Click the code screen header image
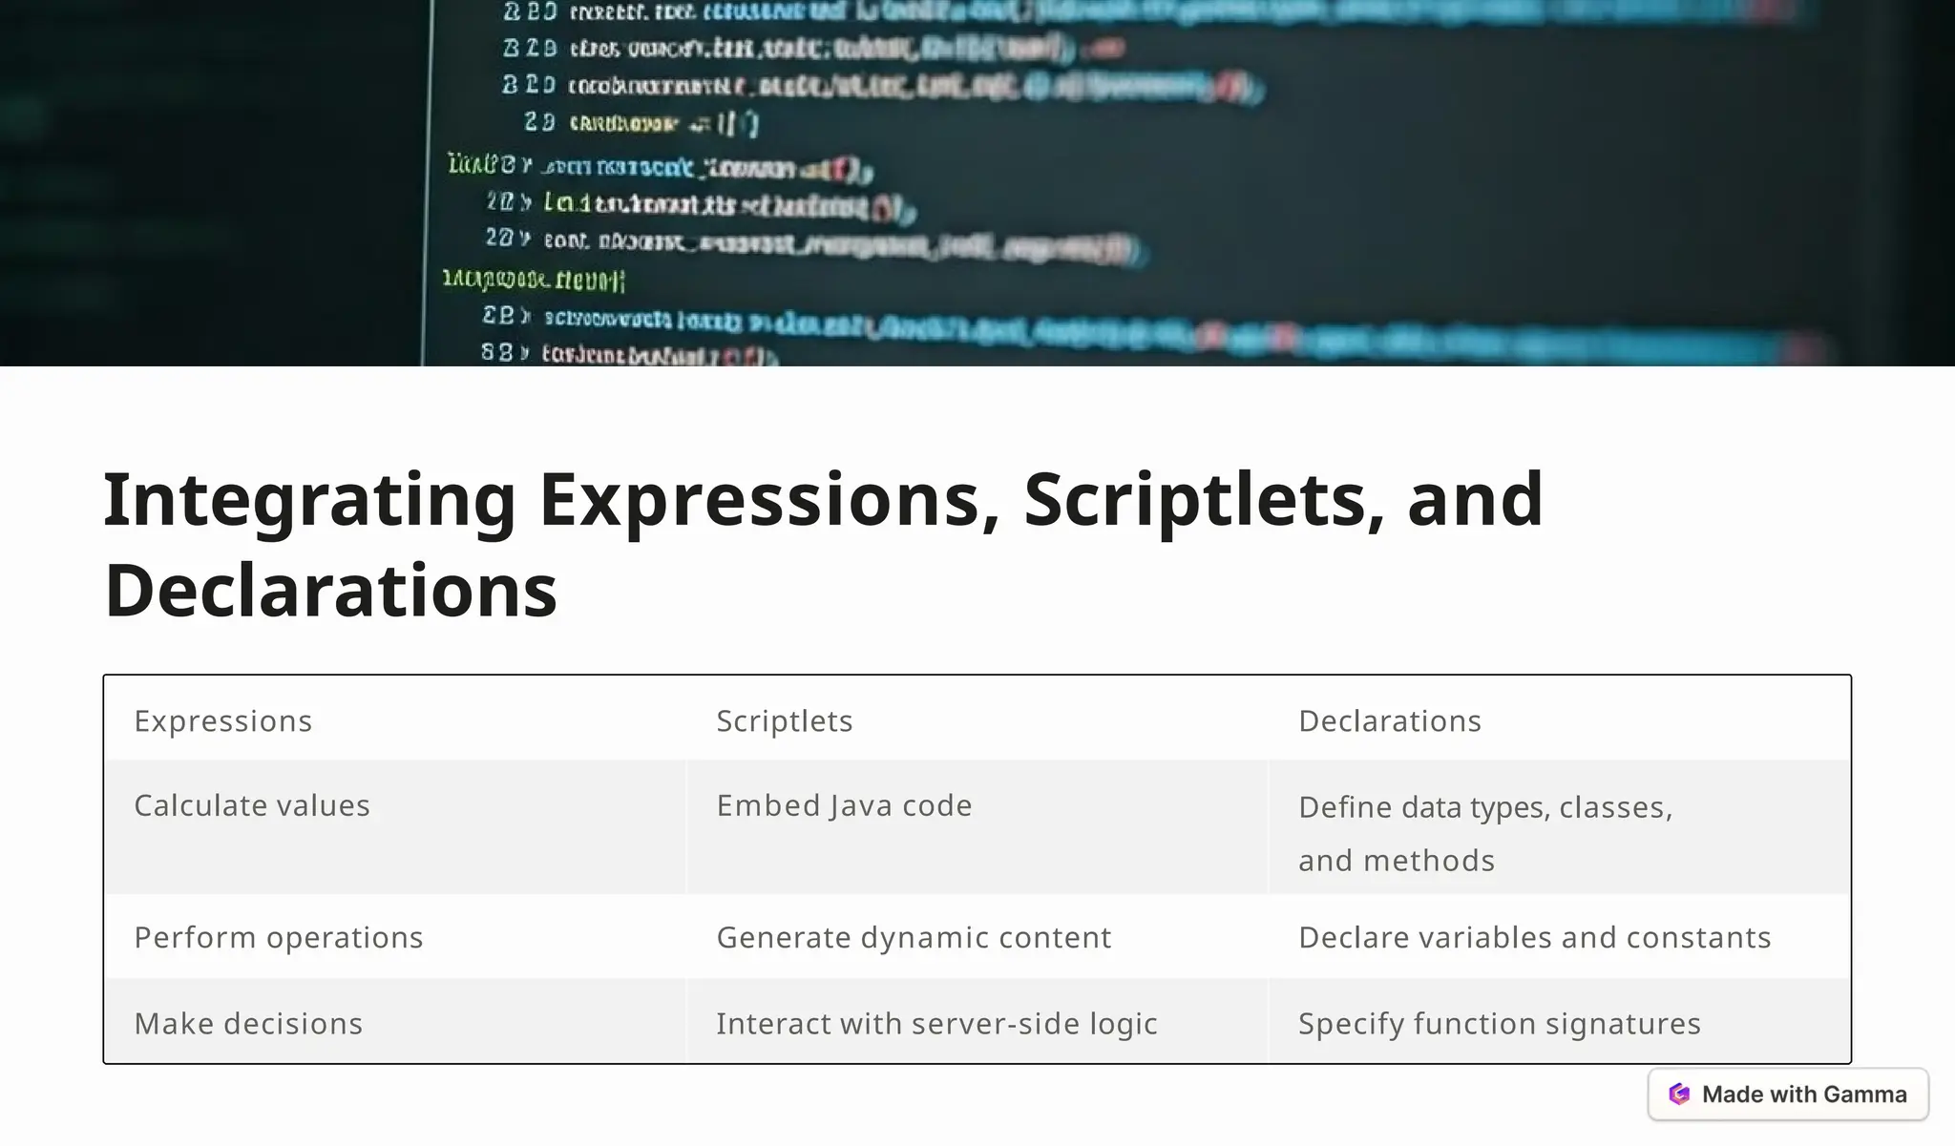 point(977,183)
